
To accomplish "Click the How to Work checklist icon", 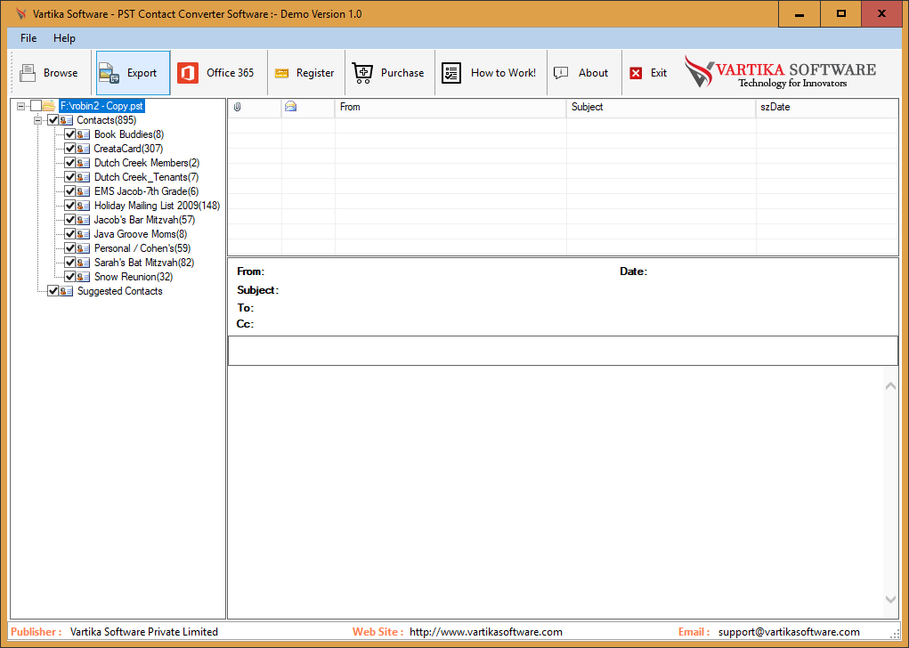I will (x=451, y=73).
